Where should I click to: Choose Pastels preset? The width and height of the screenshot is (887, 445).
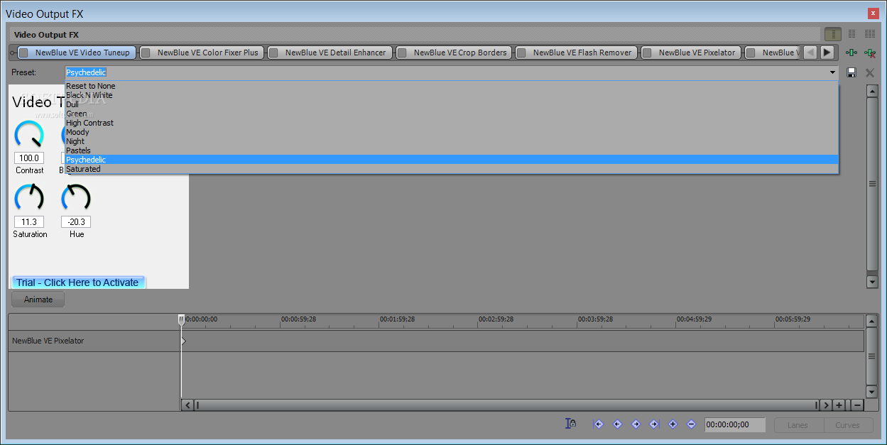[451, 150]
